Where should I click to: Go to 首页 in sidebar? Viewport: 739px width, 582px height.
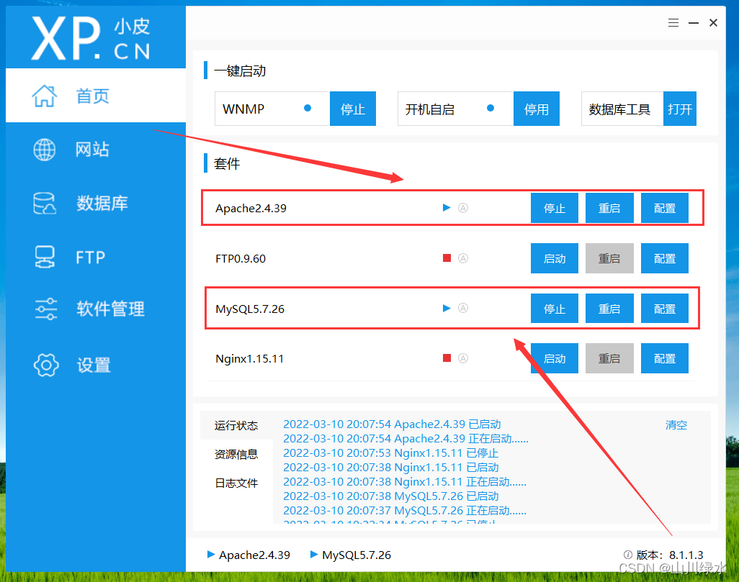coord(96,96)
